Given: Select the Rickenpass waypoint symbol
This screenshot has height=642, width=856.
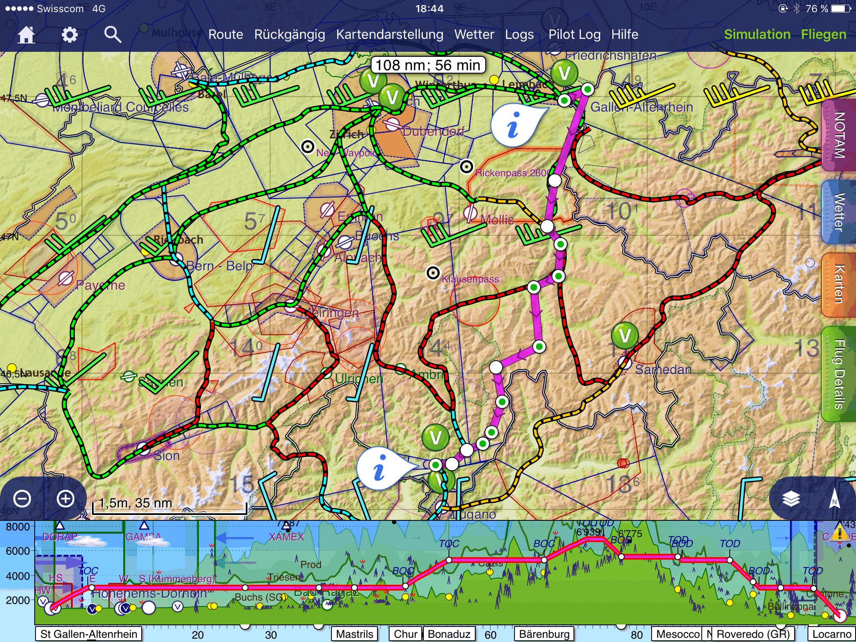Looking at the screenshot, I should click(x=466, y=167).
